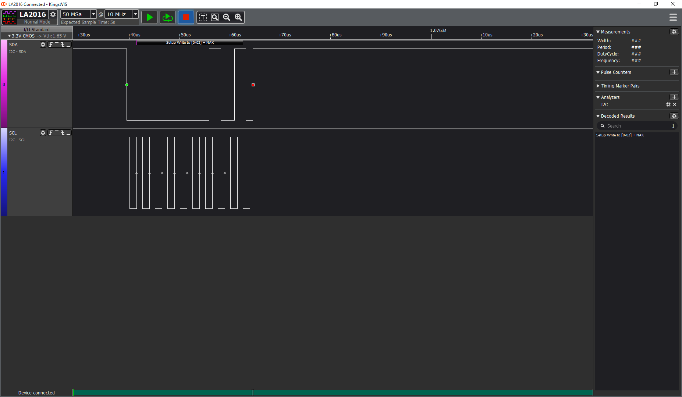Click the horizontal scrollbar handle at the bottom

tap(253, 393)
